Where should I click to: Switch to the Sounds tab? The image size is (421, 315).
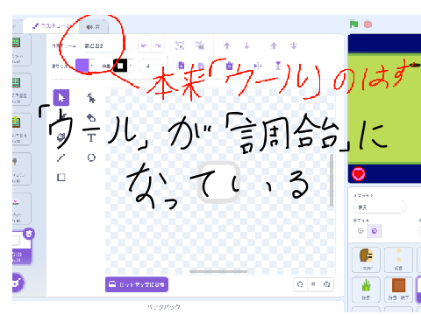pos(93,27)
